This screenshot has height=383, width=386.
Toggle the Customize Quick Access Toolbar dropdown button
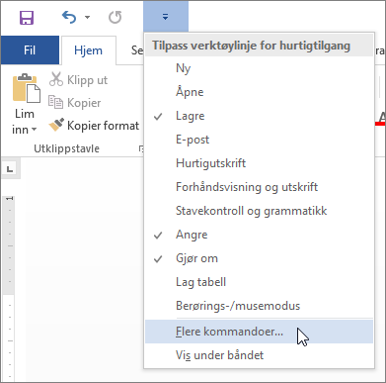[166, 17]
